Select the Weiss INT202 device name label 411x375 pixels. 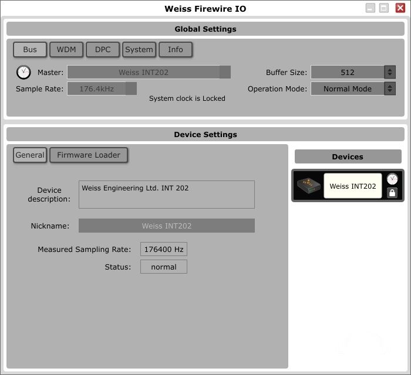point(352,186)
